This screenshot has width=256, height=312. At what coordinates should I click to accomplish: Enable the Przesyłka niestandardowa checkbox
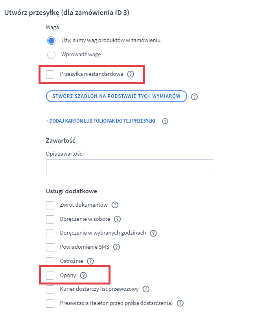coord(50,74)
